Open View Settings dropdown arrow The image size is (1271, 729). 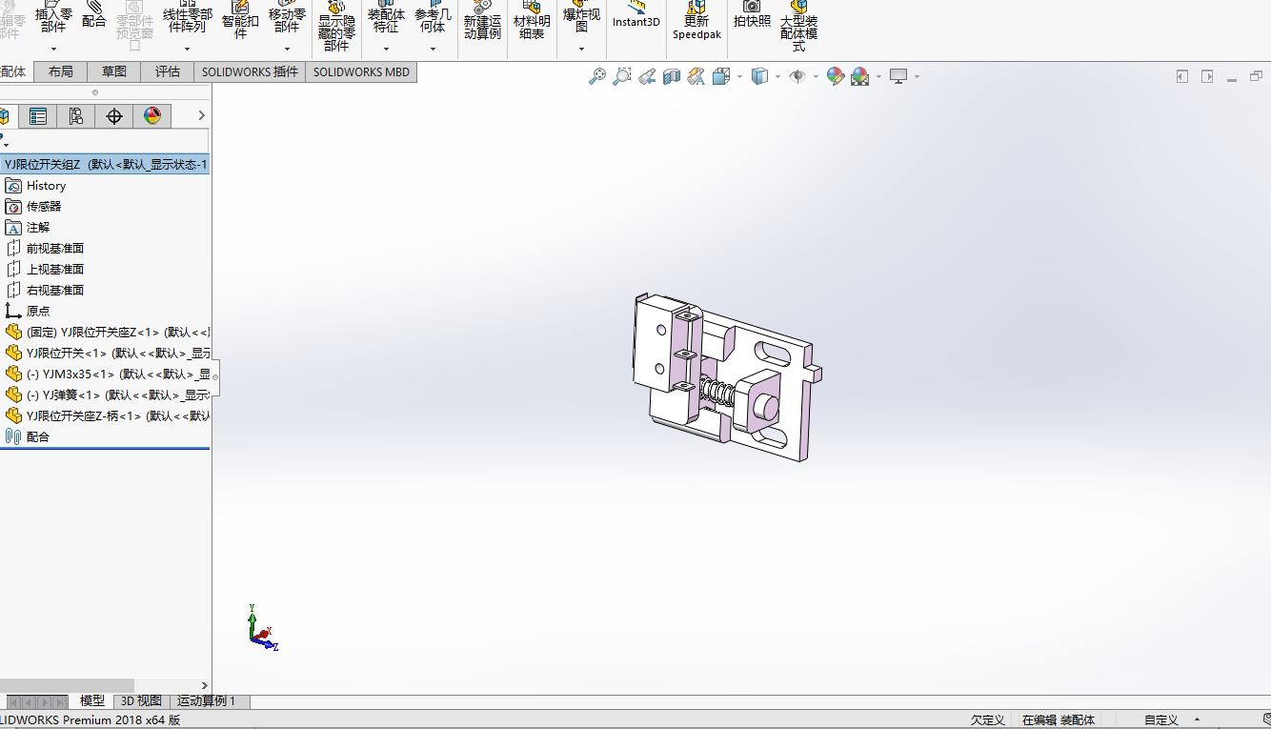(917, 76)
